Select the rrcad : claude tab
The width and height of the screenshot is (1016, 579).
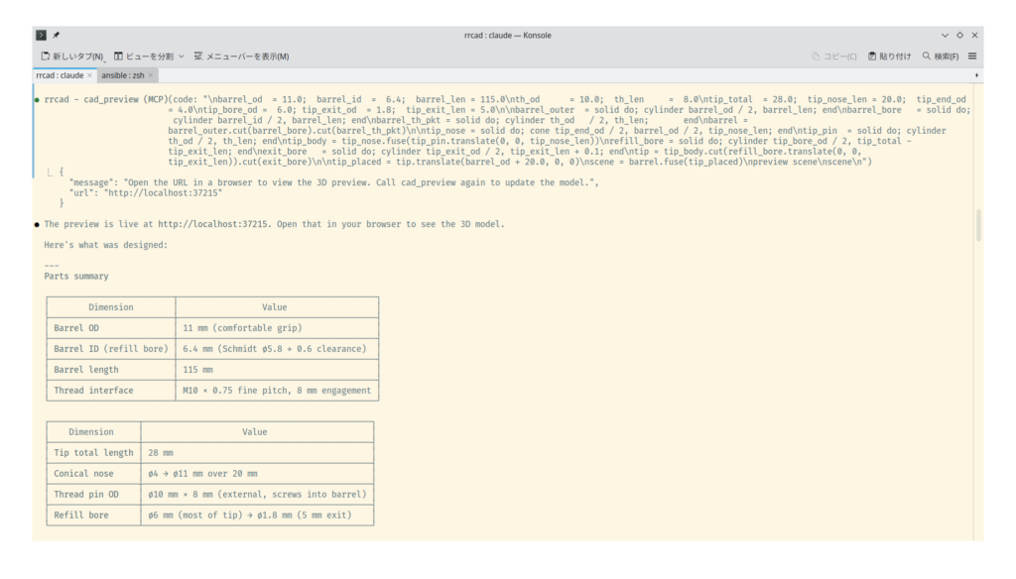coord(60,75)
